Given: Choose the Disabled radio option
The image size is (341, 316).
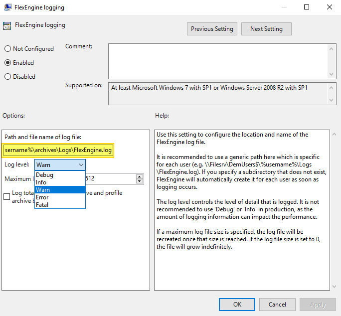Looking at the screenshot, I should [8, 77].
